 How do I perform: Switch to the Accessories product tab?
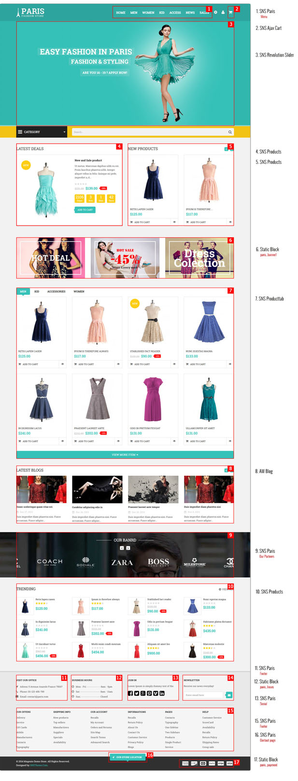click(x=56, y=291)
